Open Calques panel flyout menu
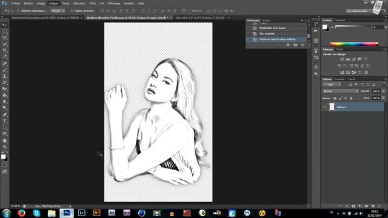Viewport: 388px width, 218px height. (385, 79)
